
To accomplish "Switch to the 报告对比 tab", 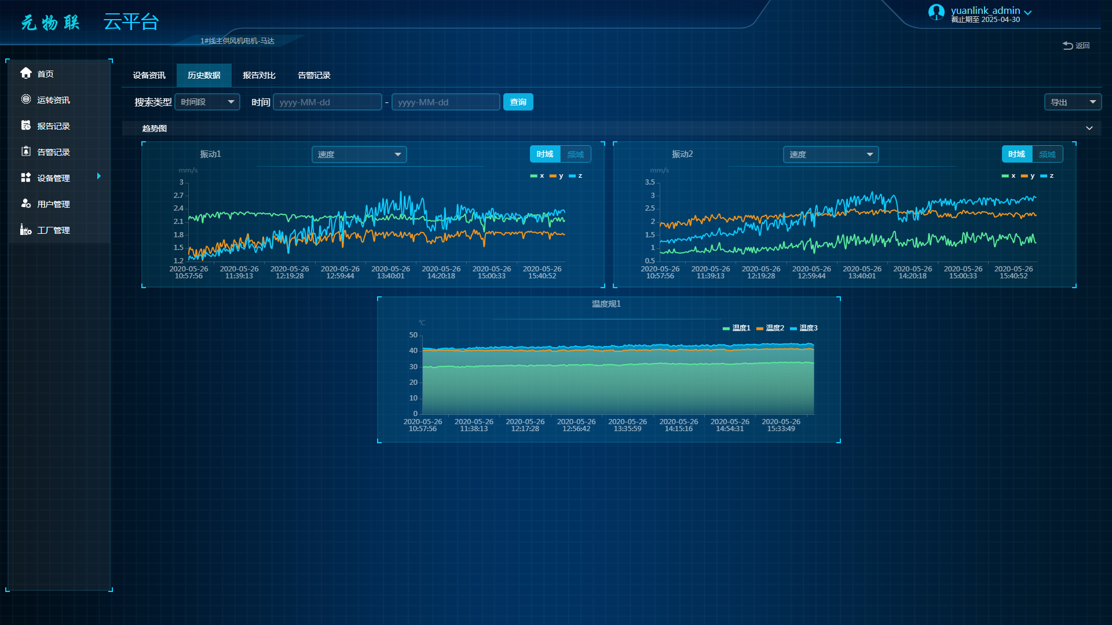I will [x=259, y=75].
